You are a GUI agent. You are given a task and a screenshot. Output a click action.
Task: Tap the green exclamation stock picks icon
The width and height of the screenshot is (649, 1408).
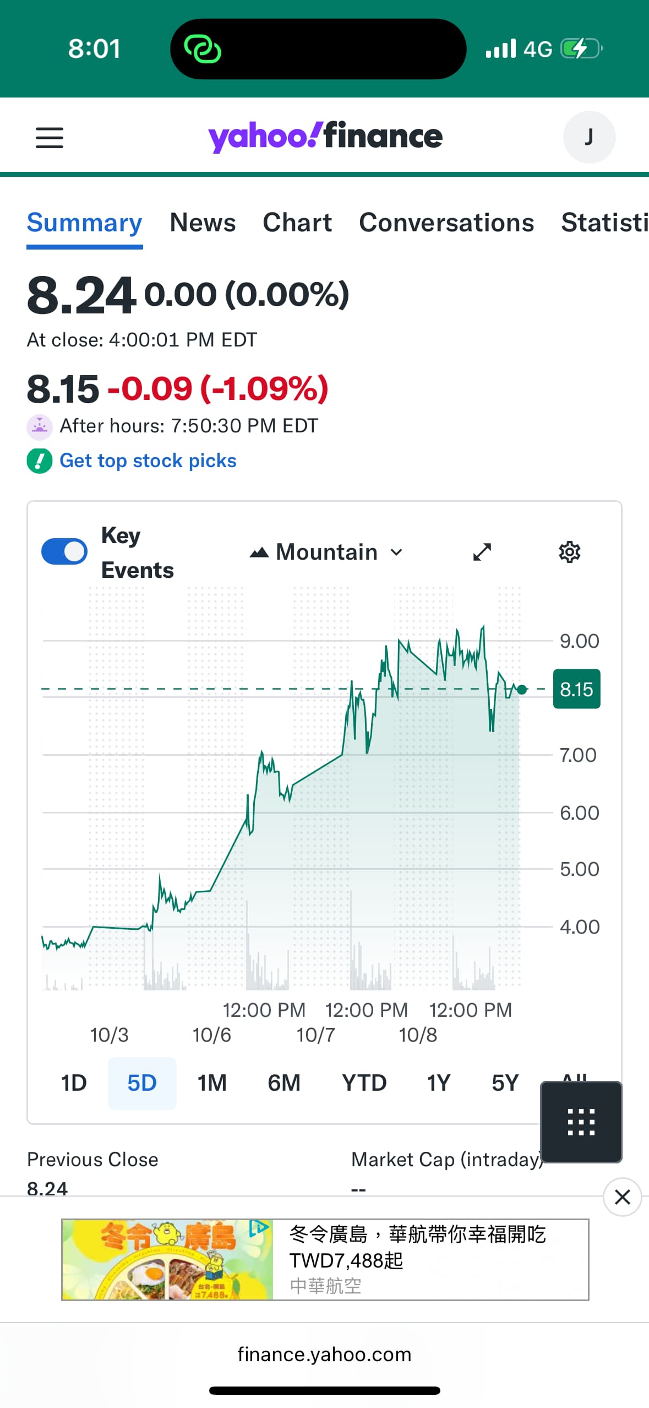pos(40,461)
